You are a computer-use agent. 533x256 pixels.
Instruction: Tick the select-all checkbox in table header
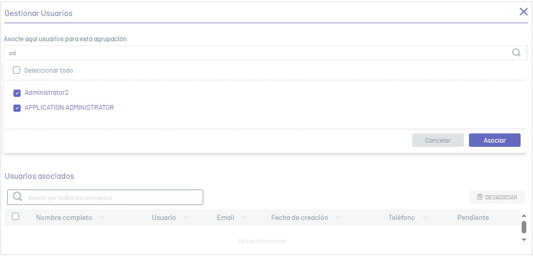click(x=15, y=216)
